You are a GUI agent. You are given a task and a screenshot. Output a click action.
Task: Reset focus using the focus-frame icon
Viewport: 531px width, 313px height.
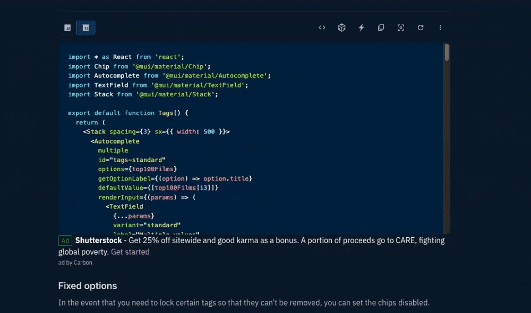pyautogui.click(x=400, y=28)
